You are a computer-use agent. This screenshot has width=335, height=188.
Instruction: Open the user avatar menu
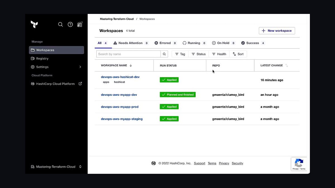click(x=80, y=25)
